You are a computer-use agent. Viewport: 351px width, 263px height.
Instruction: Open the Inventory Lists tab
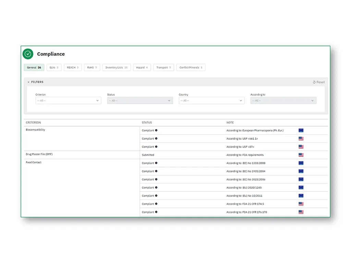tap(117, 67)
